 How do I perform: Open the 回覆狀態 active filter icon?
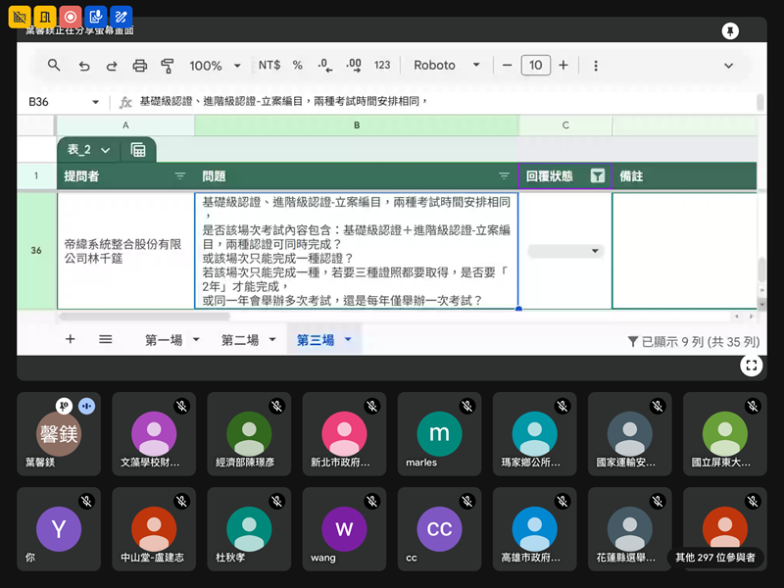tap(598, 176)
